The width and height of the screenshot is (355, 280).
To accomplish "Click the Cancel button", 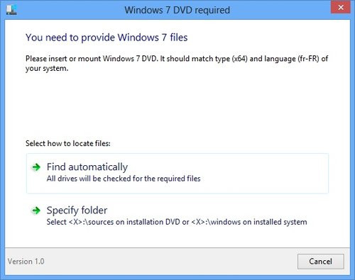I will pos(321,262).
